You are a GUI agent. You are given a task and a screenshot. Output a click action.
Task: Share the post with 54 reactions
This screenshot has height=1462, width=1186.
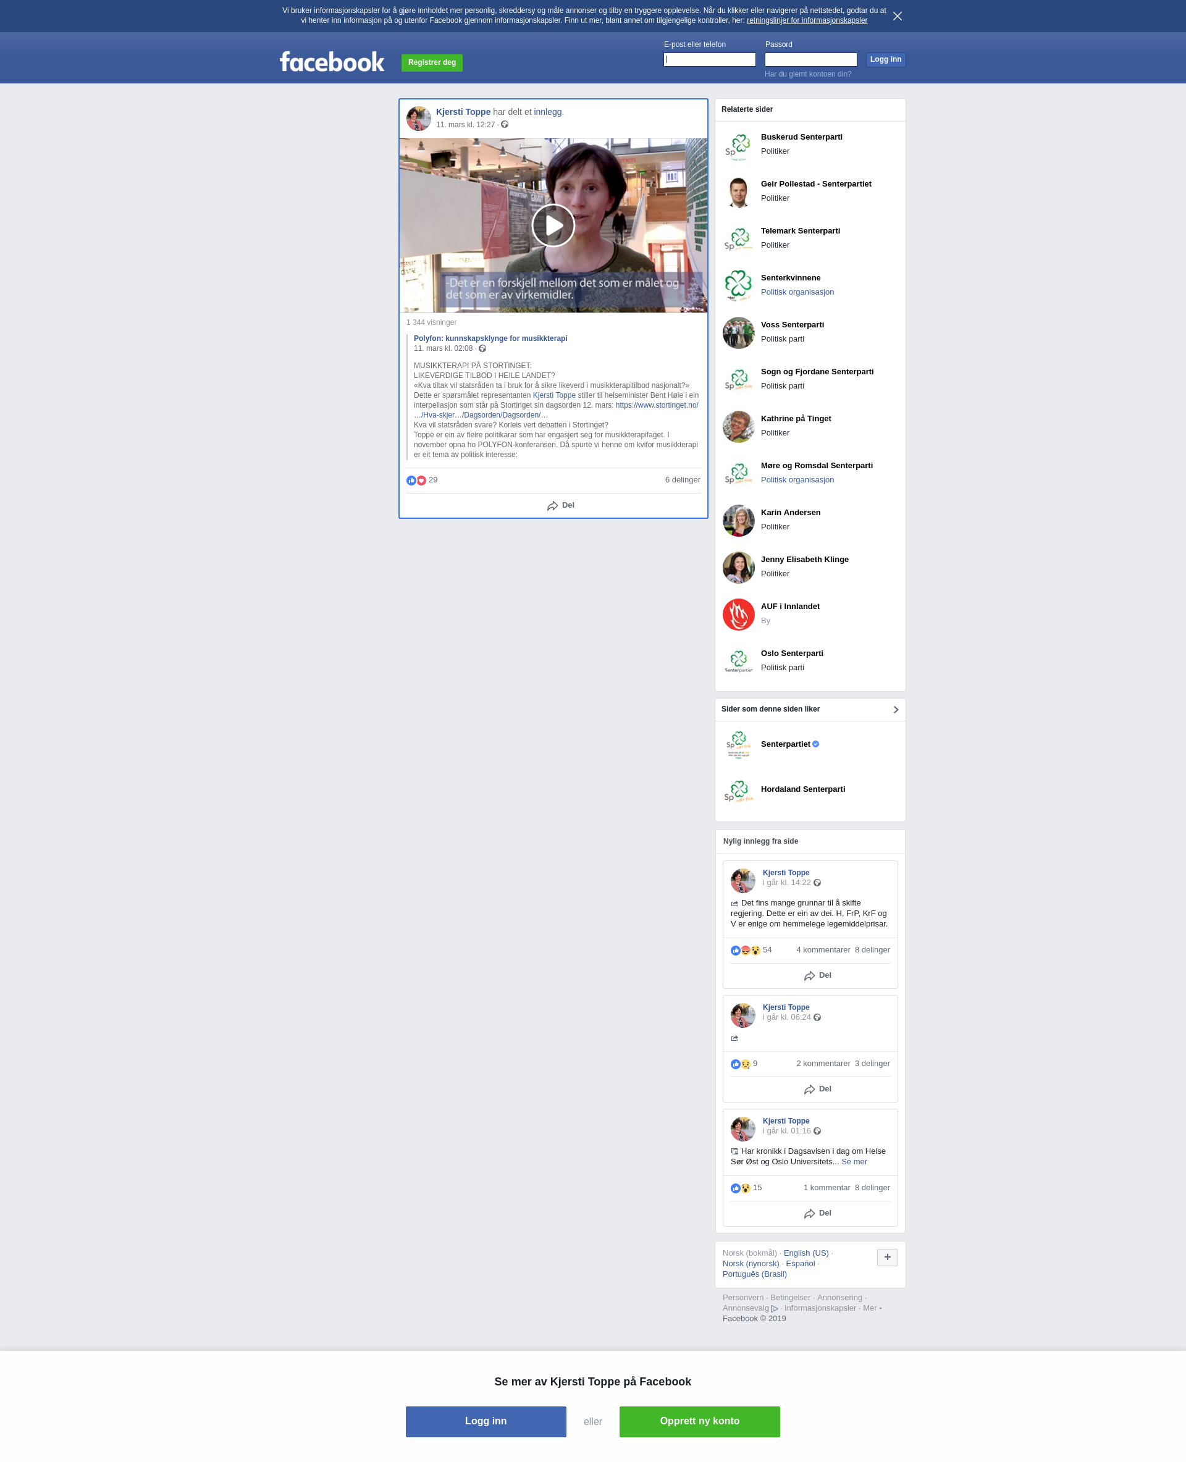pos(817,975)
